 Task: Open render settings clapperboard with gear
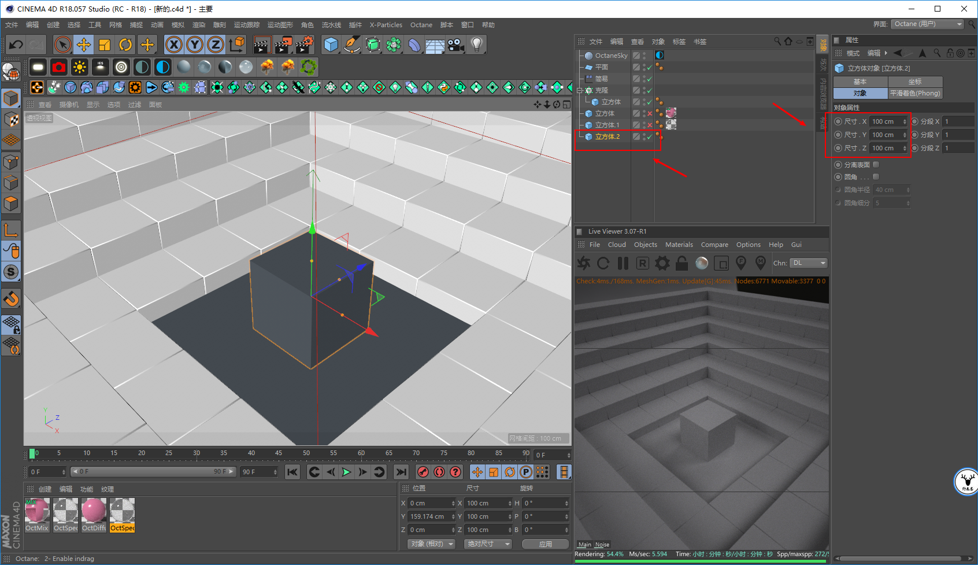(x=305, y=45)
